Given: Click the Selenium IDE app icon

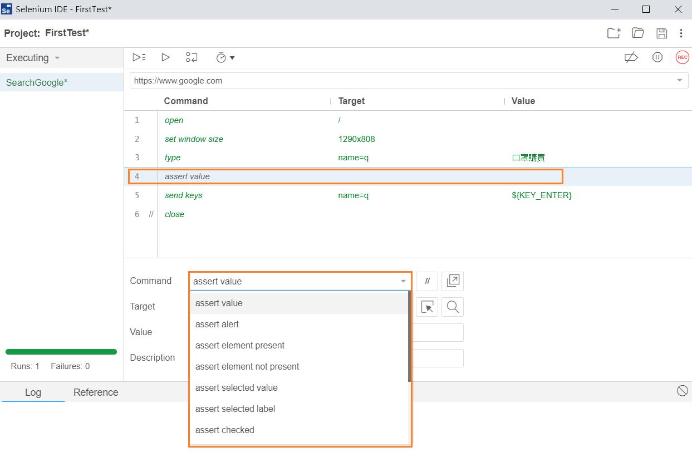Looking at the screenshot, I should click(x=7, y=9).
